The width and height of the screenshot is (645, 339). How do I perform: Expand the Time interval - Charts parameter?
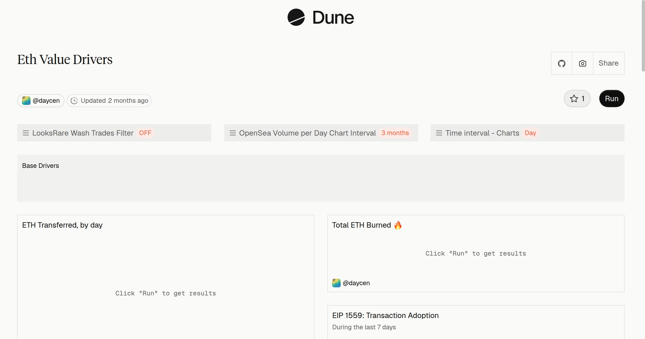528,133
